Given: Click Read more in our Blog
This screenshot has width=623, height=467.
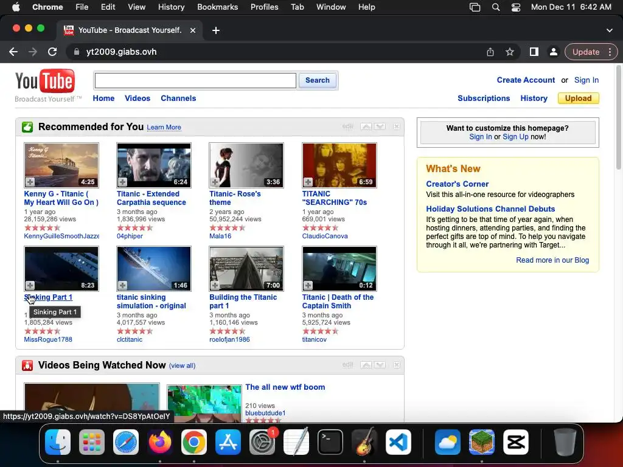Looking at the screenshot, I should (552, 260).
